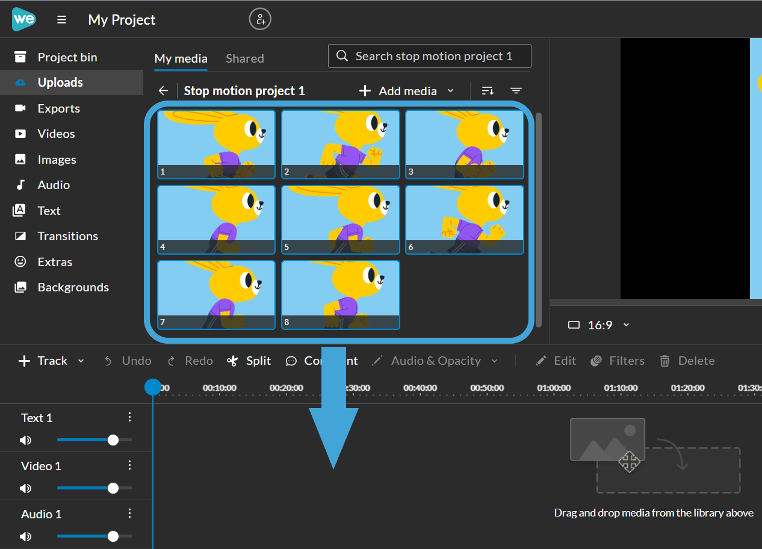Click the Split scissors tool
This screenshot has height=549, width=762.
point(249,361)
